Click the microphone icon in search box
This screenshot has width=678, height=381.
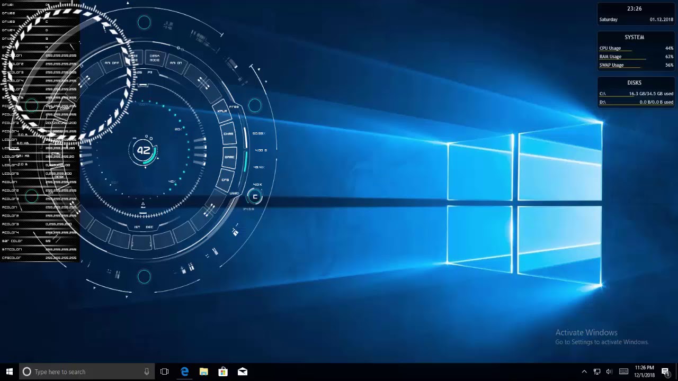[147, 371]
